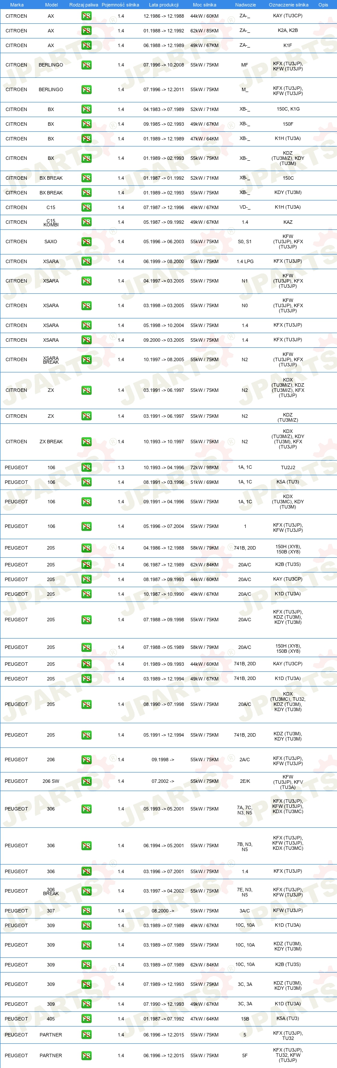Click fuel icon in 106 51kW / 69KM row
Image resolution: width=337 pixels, height=1068 pixels.
pos(86,483)
